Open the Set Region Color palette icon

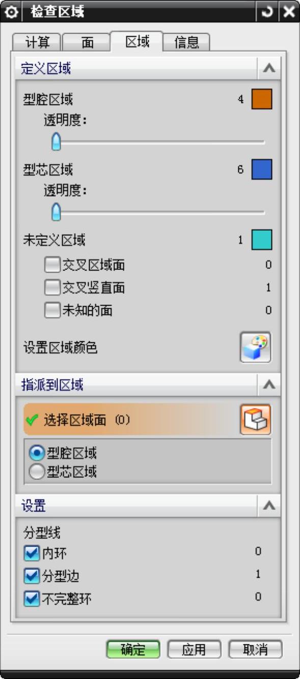pyautogui.click(x=256, y=347)
